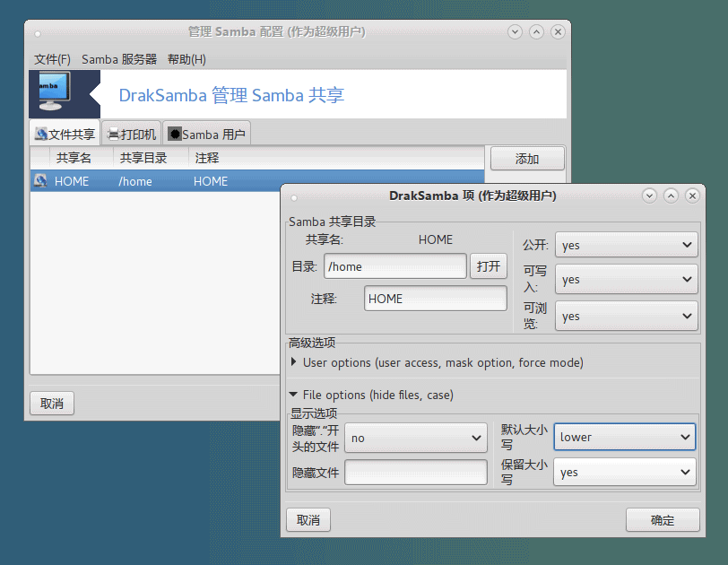Click the file sharing tab icon
This screenshot has width=728, height=565.
click(41, 135)
